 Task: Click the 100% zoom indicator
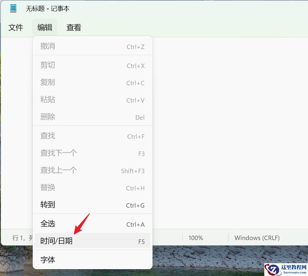(x=196, y=238)
